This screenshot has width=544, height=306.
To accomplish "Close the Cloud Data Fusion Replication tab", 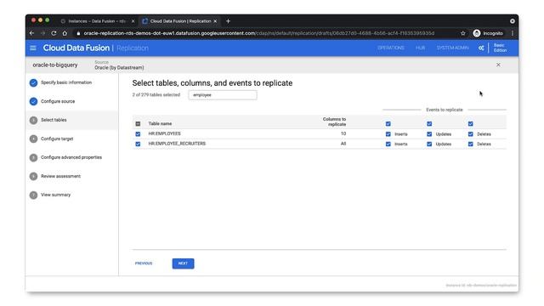I will [x=215, y=21].
